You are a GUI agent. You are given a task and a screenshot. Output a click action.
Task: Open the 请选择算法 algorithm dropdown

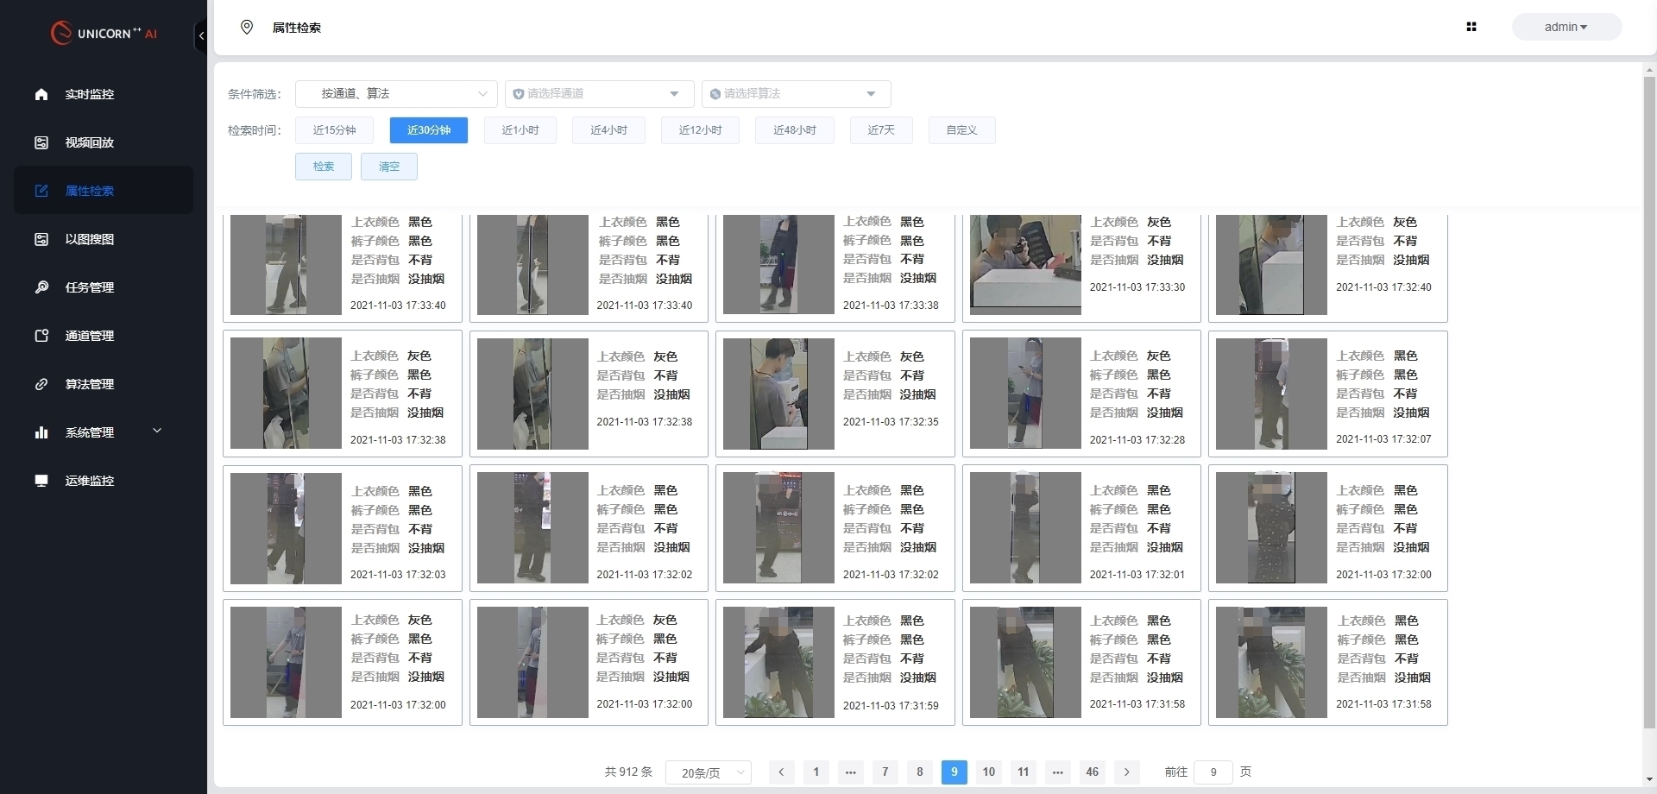coord(796,94)
